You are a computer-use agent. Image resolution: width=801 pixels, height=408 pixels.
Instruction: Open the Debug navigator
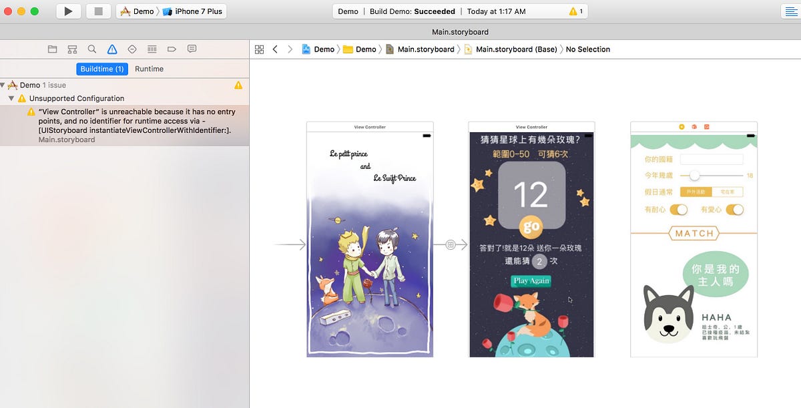(152, 49)
